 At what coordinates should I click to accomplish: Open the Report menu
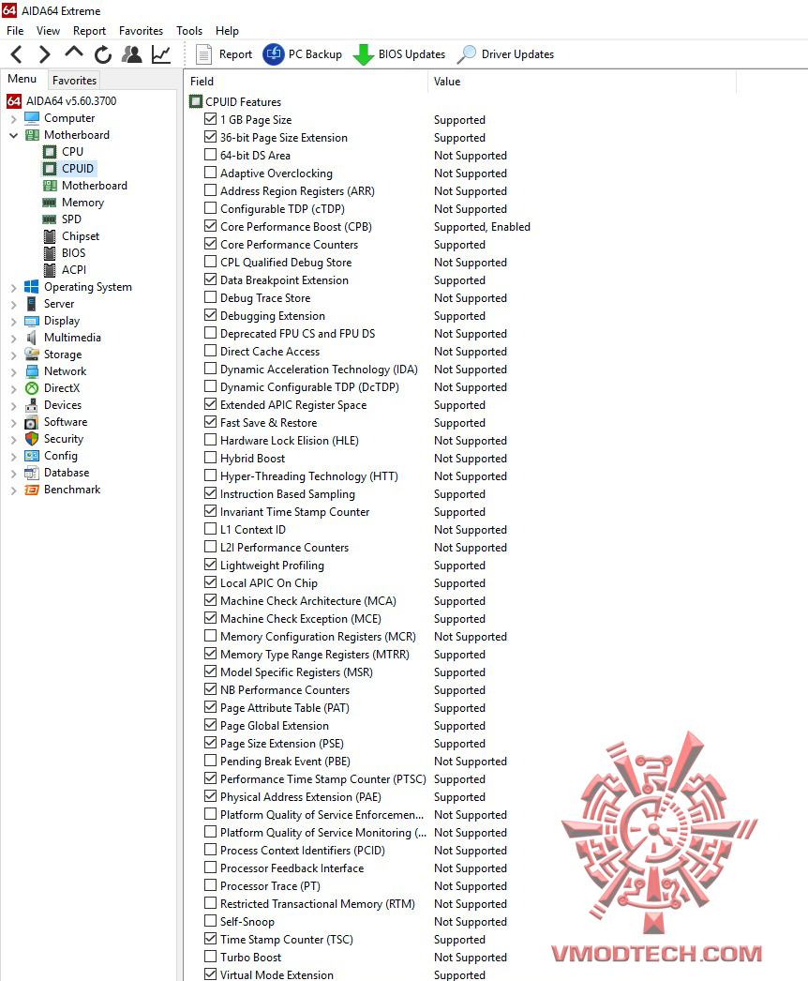pos(89,31)
